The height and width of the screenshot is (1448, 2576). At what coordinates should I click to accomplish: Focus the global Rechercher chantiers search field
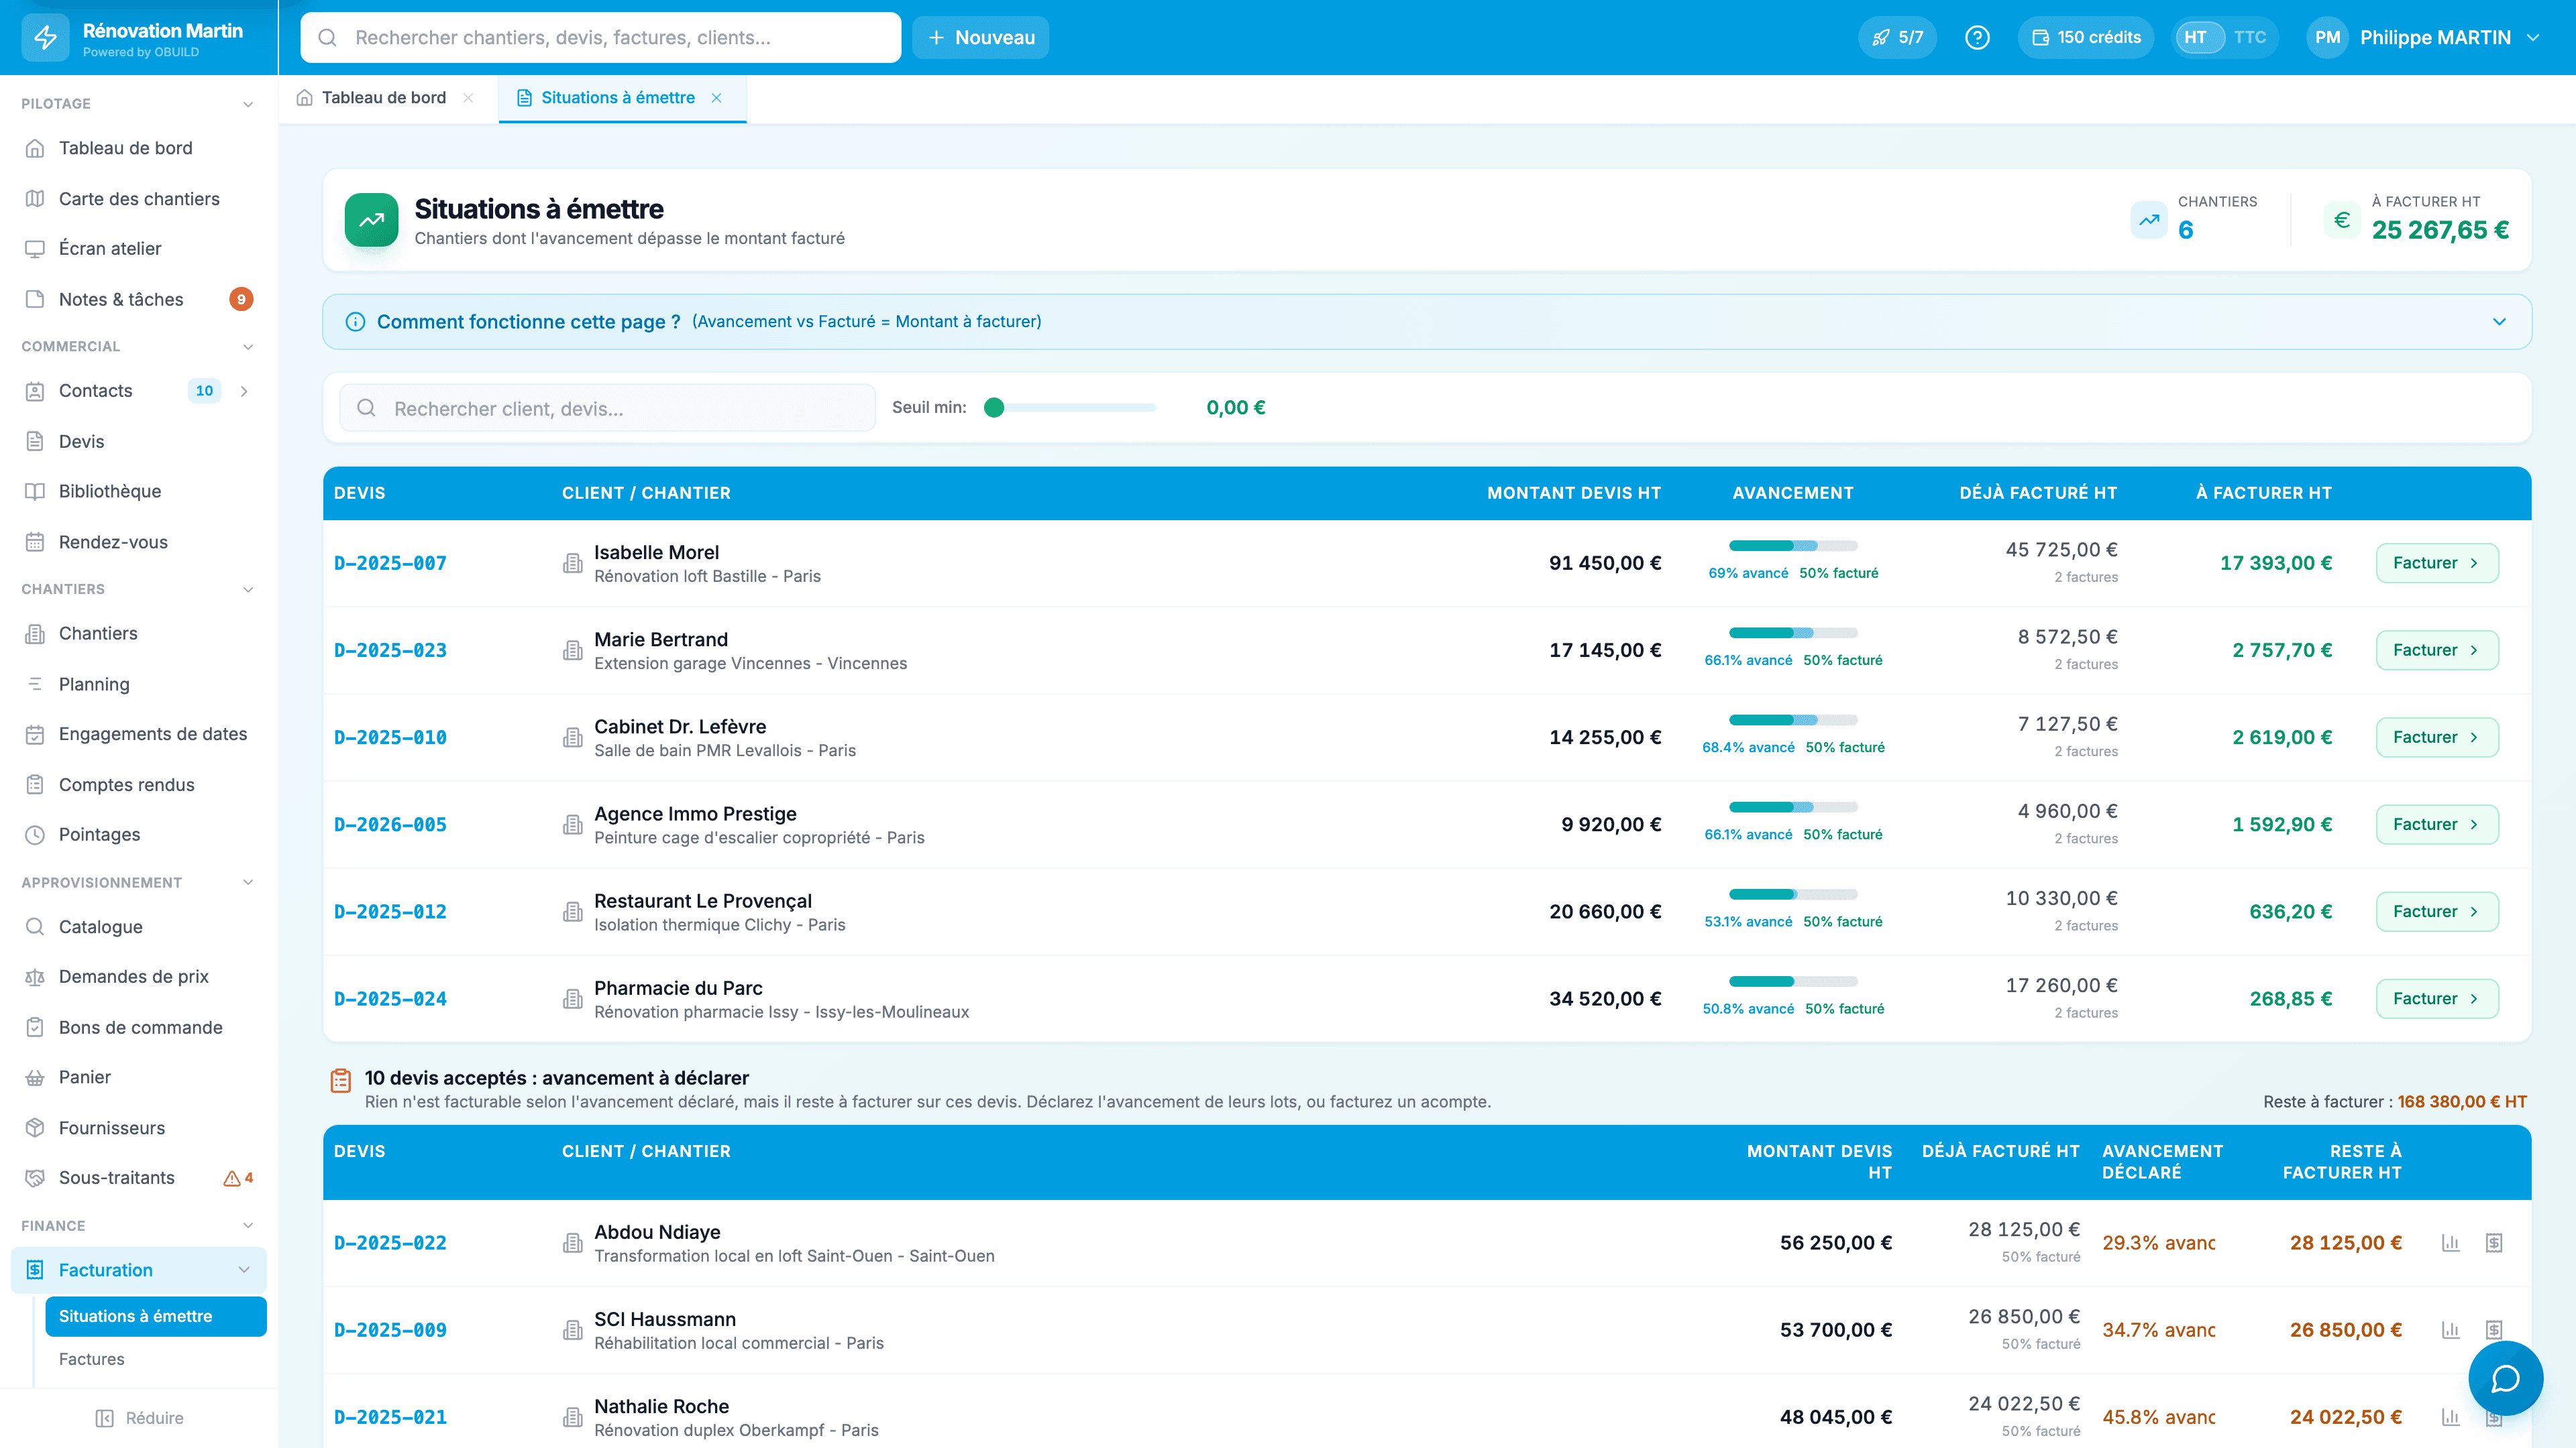pyautogui.click(x=600, y=37)
